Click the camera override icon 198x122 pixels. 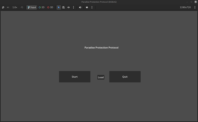[87, 7]
